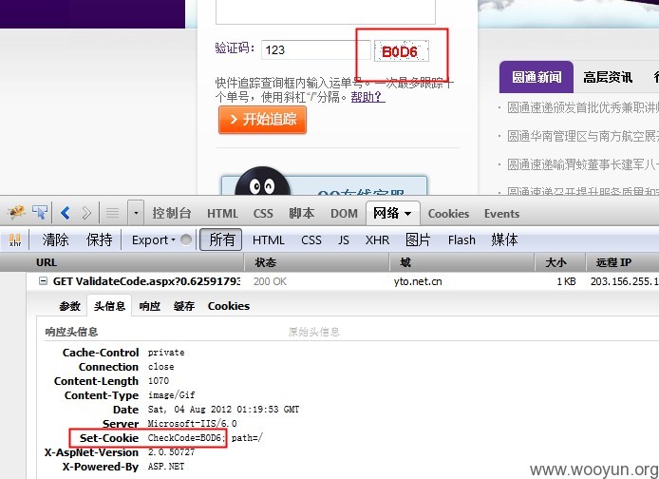Refresh the B0D6 captcha image
The height and width of the screenshot is (479, 659).
(x=402, y=51)
